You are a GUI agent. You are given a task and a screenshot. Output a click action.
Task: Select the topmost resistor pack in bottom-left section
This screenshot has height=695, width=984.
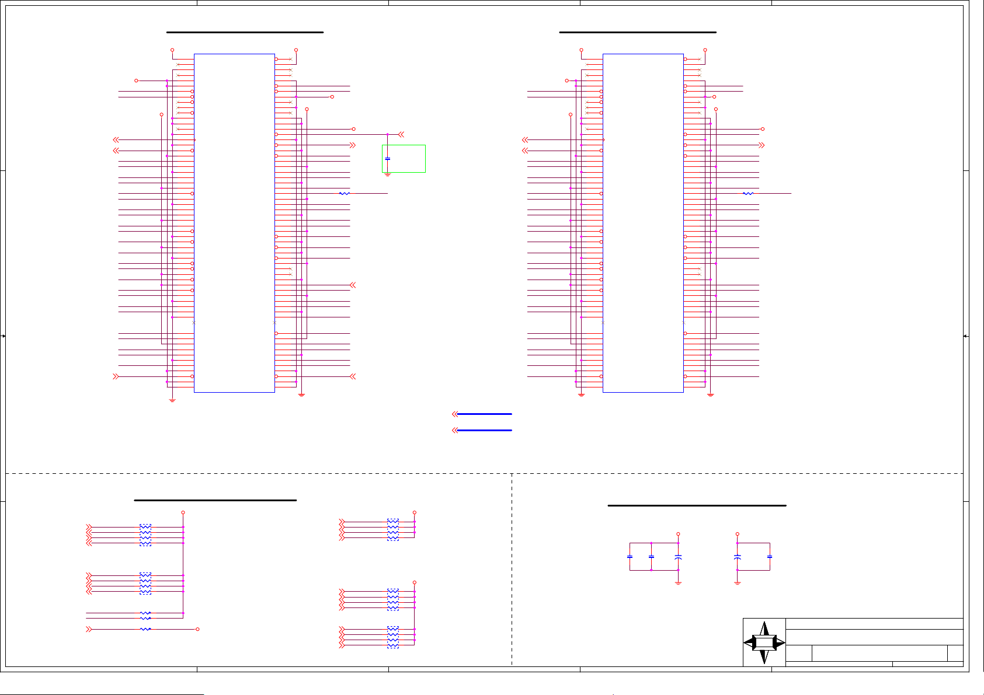tap(145, 535)
